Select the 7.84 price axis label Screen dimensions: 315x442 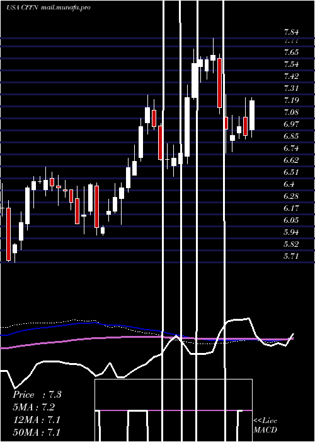[291, 32]
